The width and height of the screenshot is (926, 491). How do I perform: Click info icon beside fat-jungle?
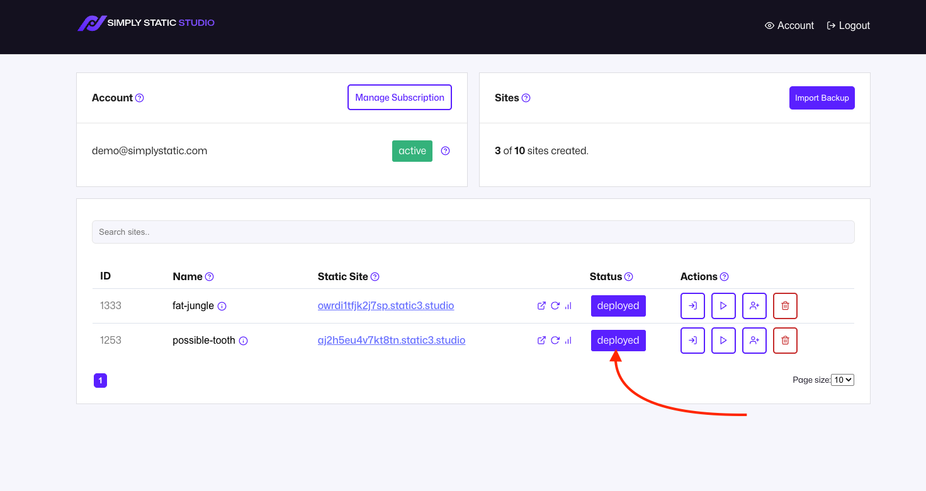[x=222, y=307]
